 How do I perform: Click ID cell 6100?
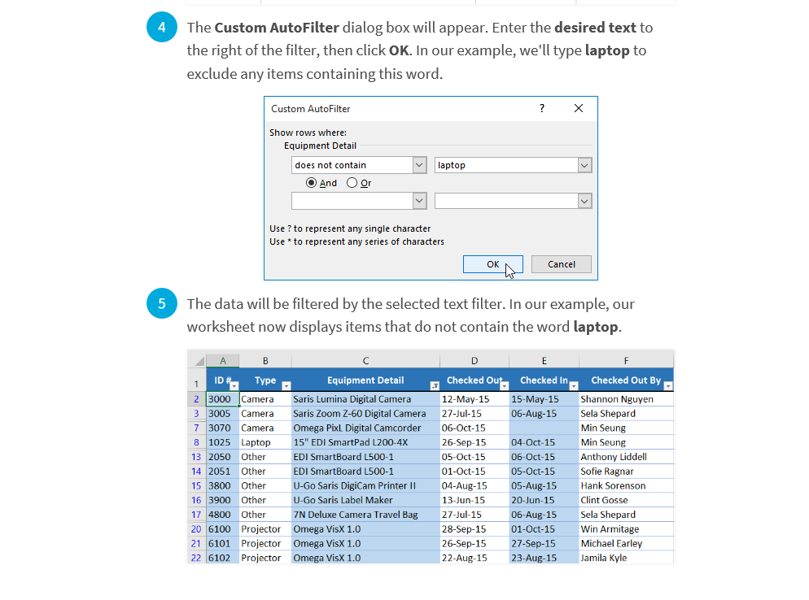223,529
